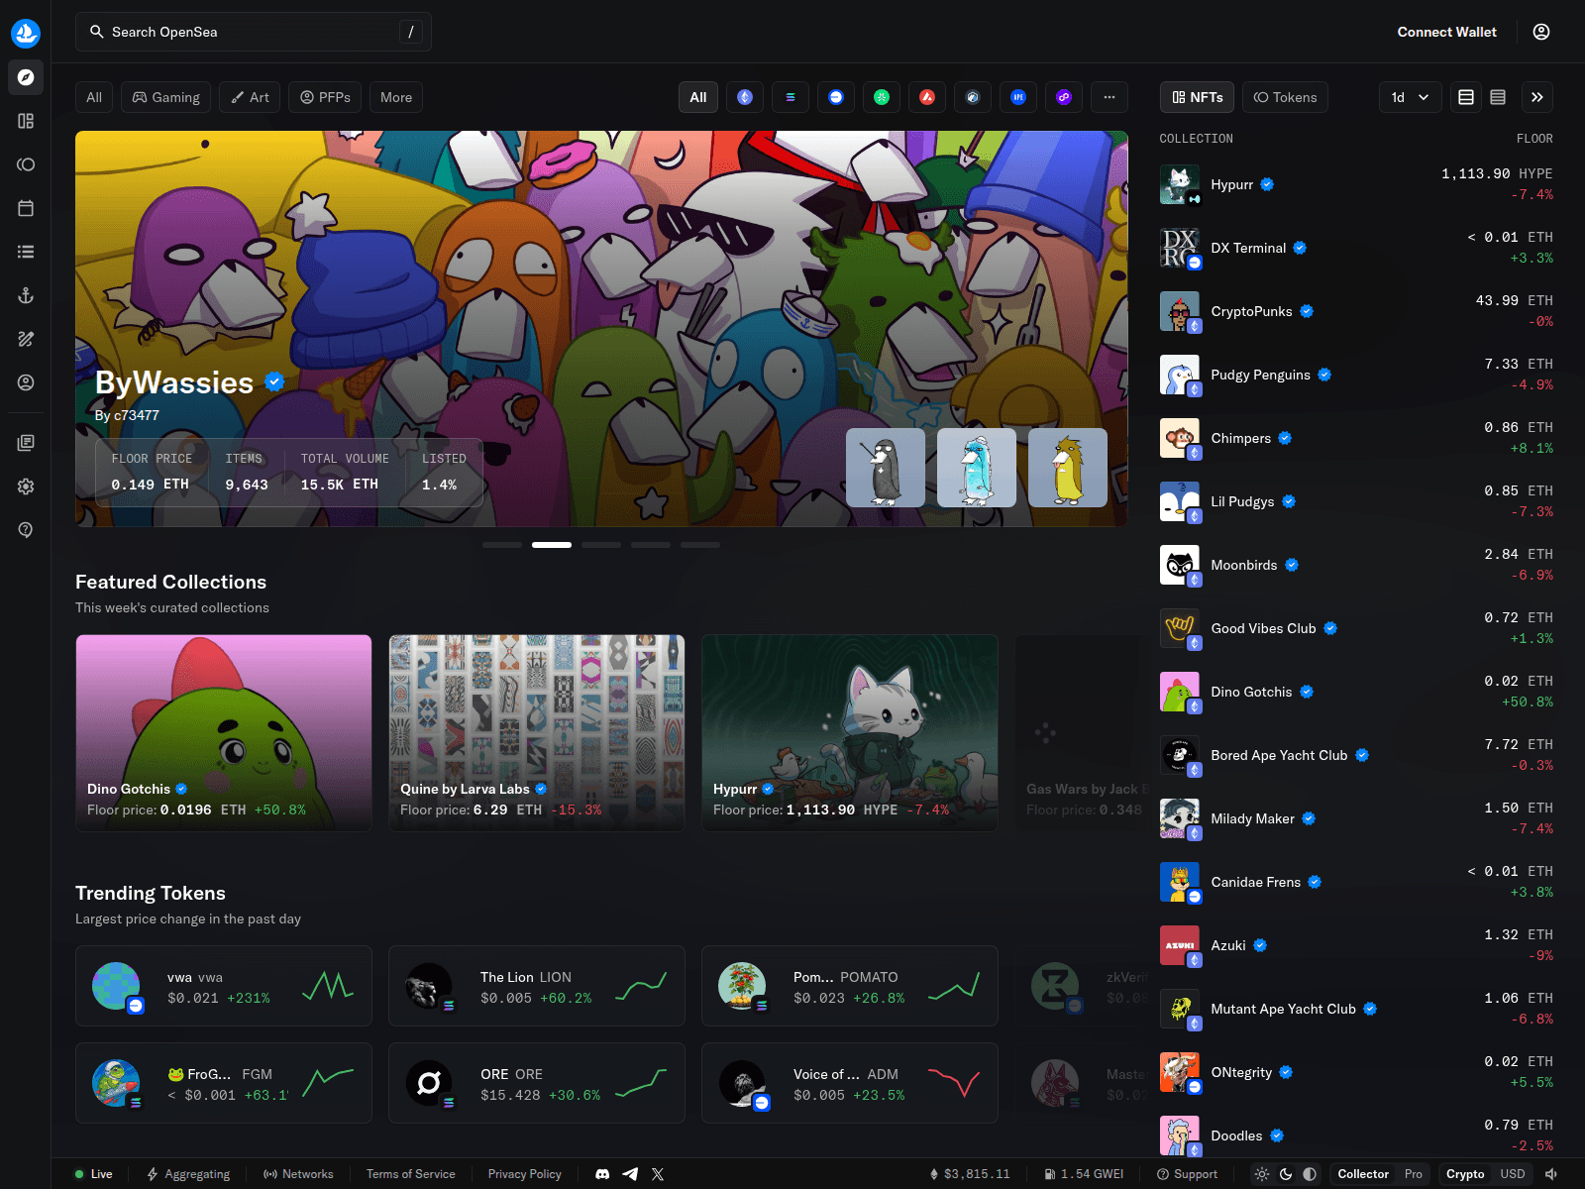1585x1189 pixels.
Task: Open the Collections grid icon in sidebar
Action: pos(26,121)
